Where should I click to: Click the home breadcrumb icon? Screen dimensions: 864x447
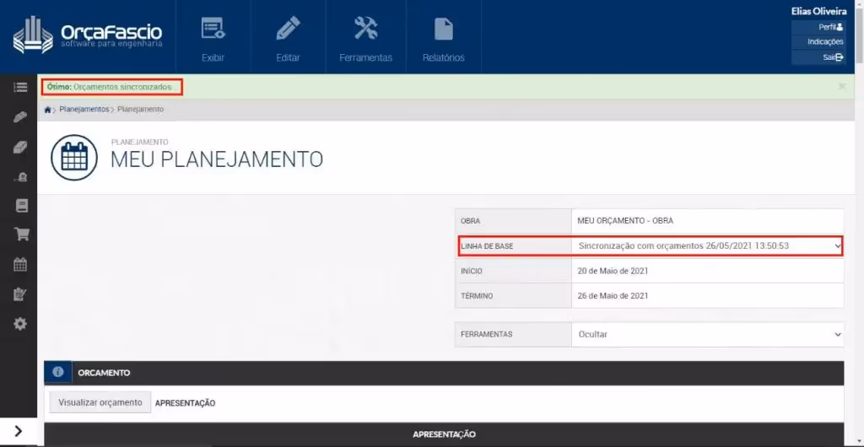click(48, 110)
